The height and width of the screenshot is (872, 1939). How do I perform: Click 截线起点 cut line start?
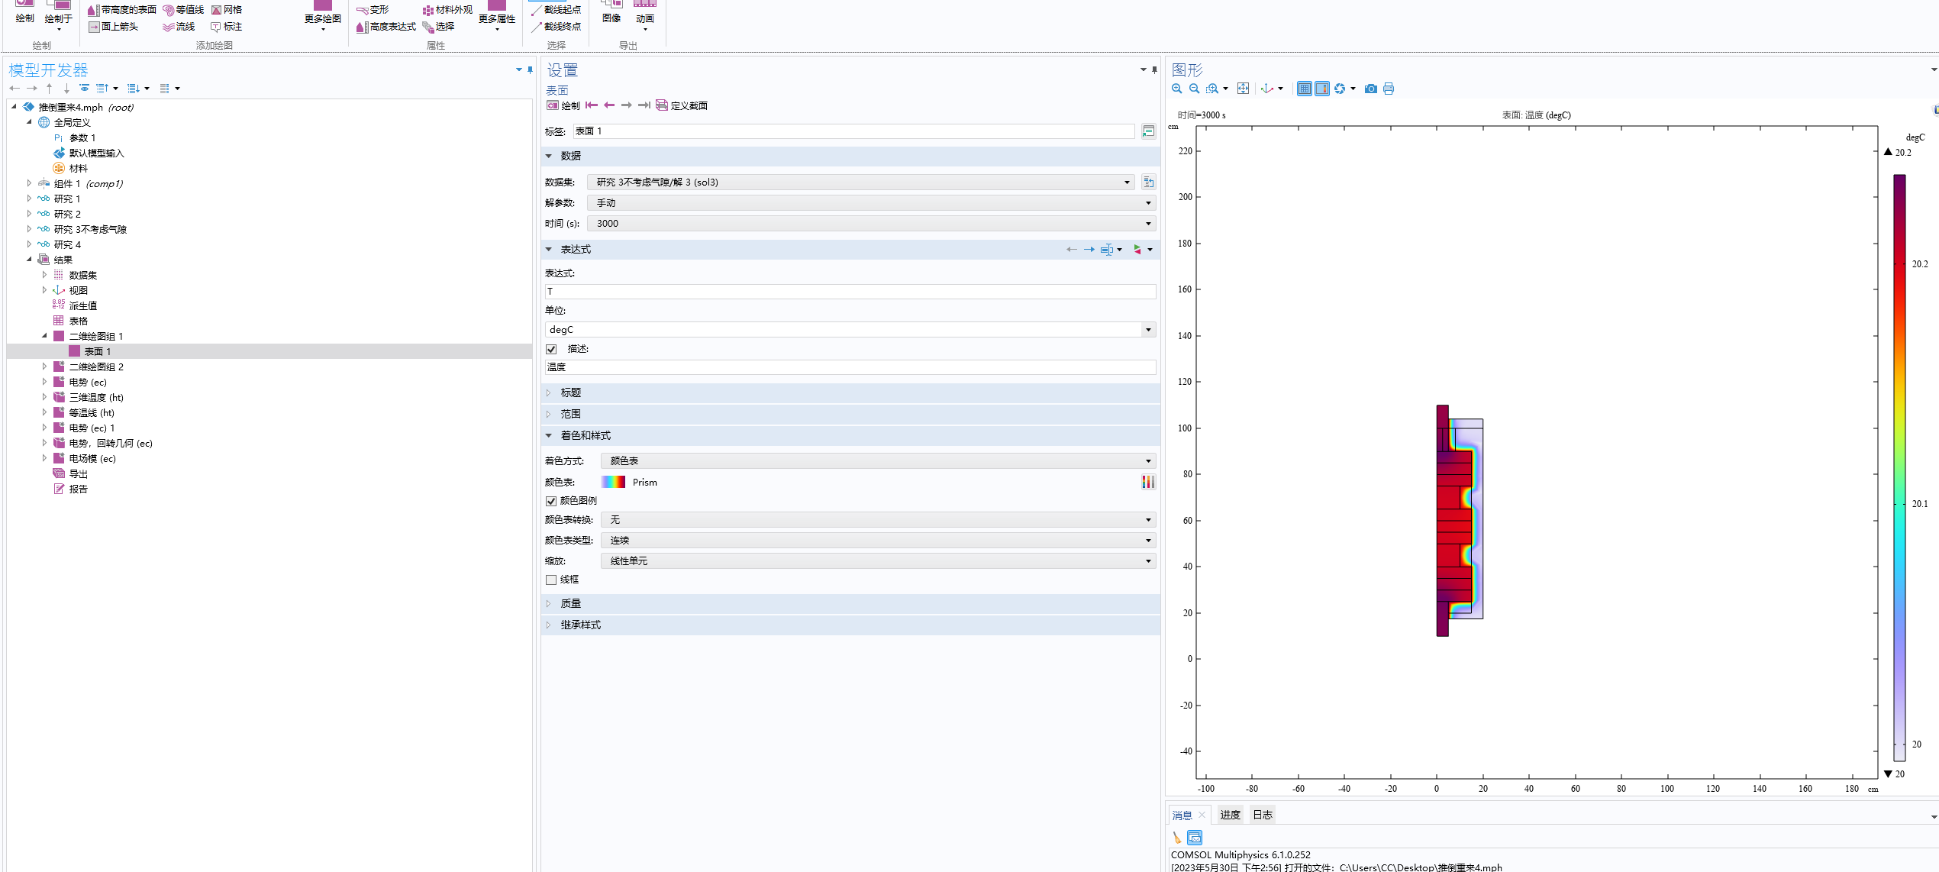[557, 10]
